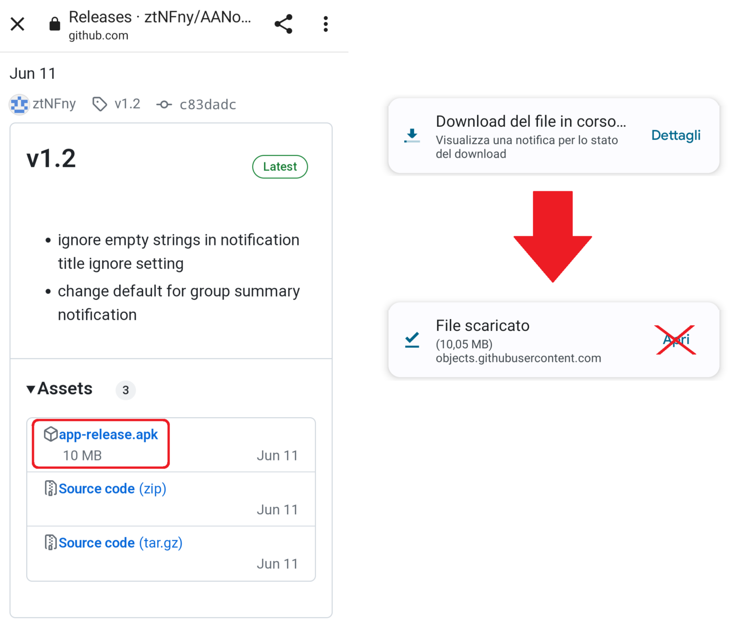This screenshot has height=627, width=731.
Task: Tap the share icon in toolbar
Action: point(284,24)
